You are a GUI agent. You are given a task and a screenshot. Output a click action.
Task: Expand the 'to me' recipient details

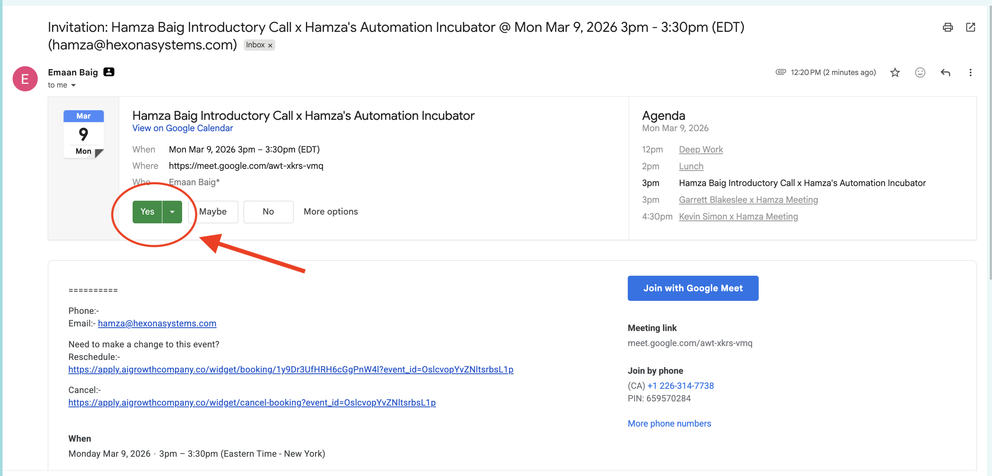point(73,85)
